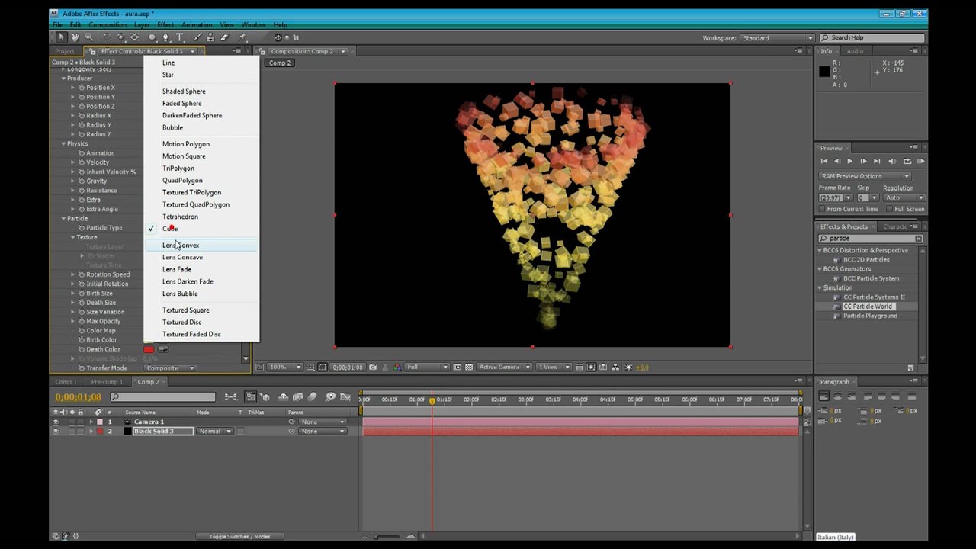The height and width of the screenshot is (549, 976).
Task: Select the Hand tool
Action: [75, 37]
